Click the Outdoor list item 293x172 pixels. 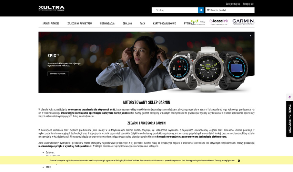50,152
